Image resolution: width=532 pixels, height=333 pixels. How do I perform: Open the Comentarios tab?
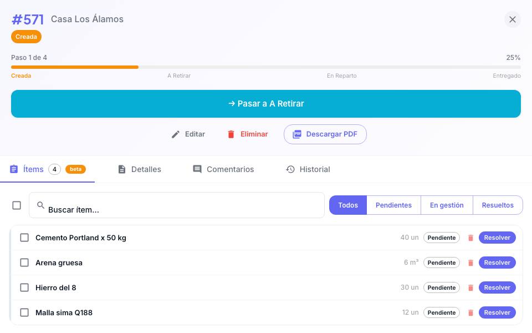click(x=223, y=169)
